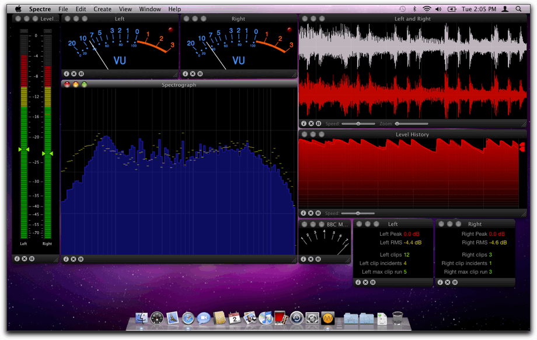This screenshot has height=340, width=537.
Task: Click the 'Tue 2:05 PM' clock
Action: pyautogui.click(x=479, y=9)
